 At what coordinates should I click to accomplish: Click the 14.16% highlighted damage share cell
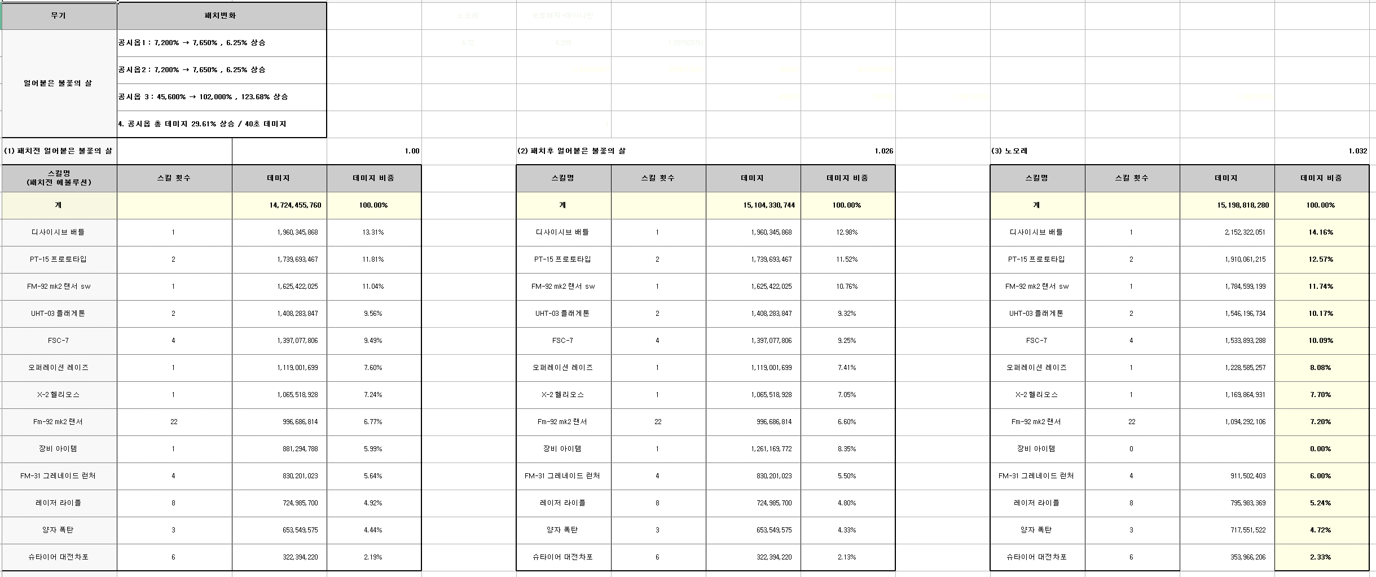[x=1322, y=232]
